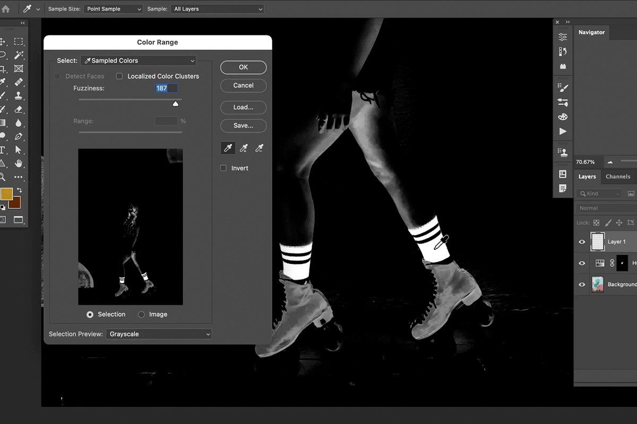
Task: Select the Path Selection arrow tool
Action: click(19, 150)
